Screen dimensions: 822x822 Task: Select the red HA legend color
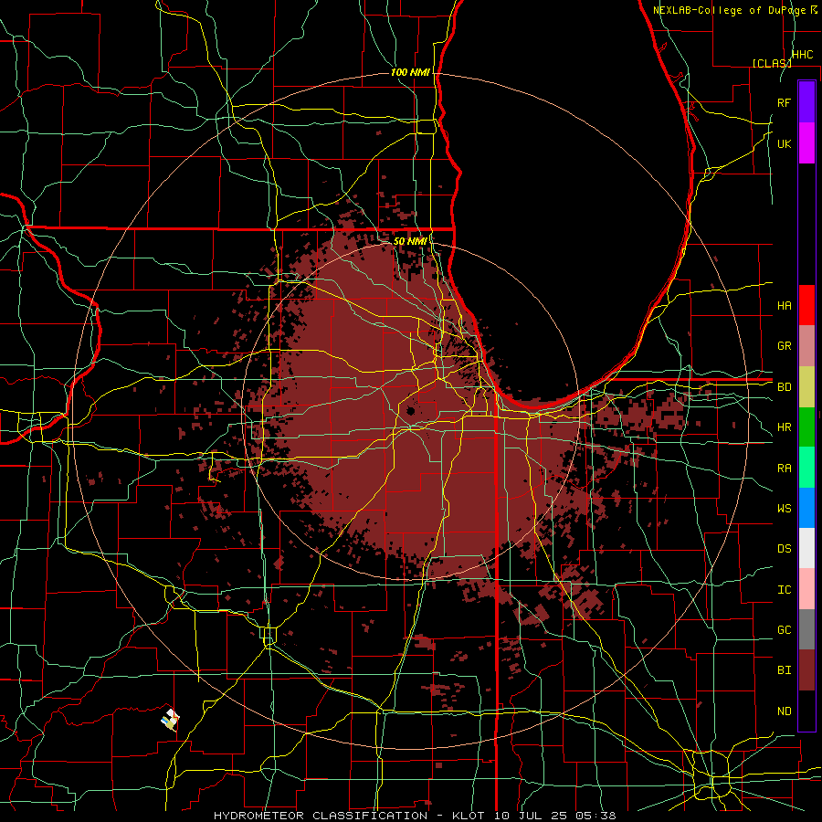click(806, 305)
